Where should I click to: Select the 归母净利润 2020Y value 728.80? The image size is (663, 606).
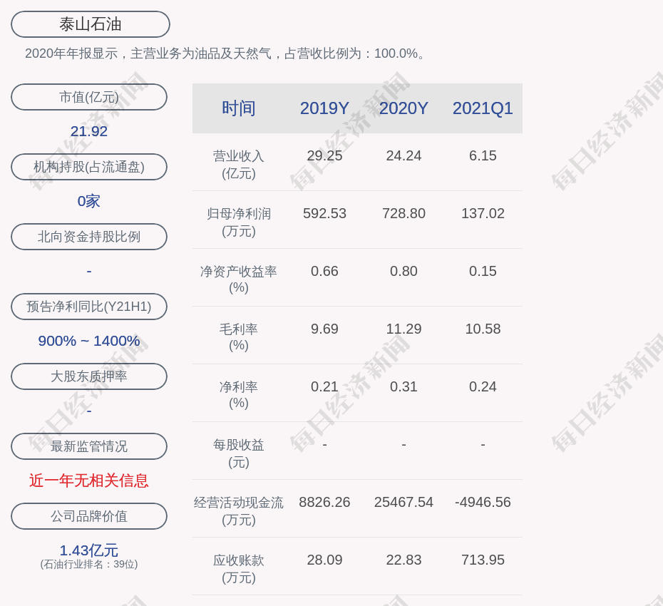pos(404,213)
